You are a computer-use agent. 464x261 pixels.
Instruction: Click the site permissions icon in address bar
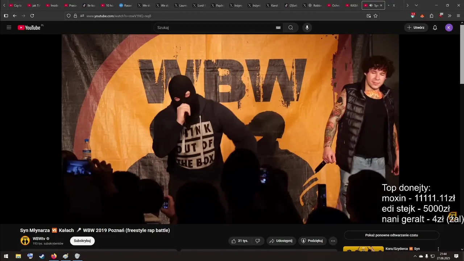pos(82,16)
